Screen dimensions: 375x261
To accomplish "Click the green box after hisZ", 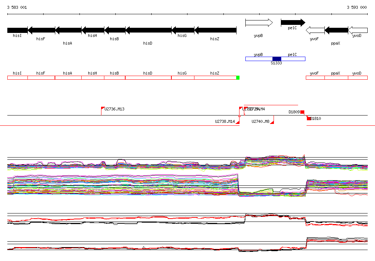I will pos(238,77).
